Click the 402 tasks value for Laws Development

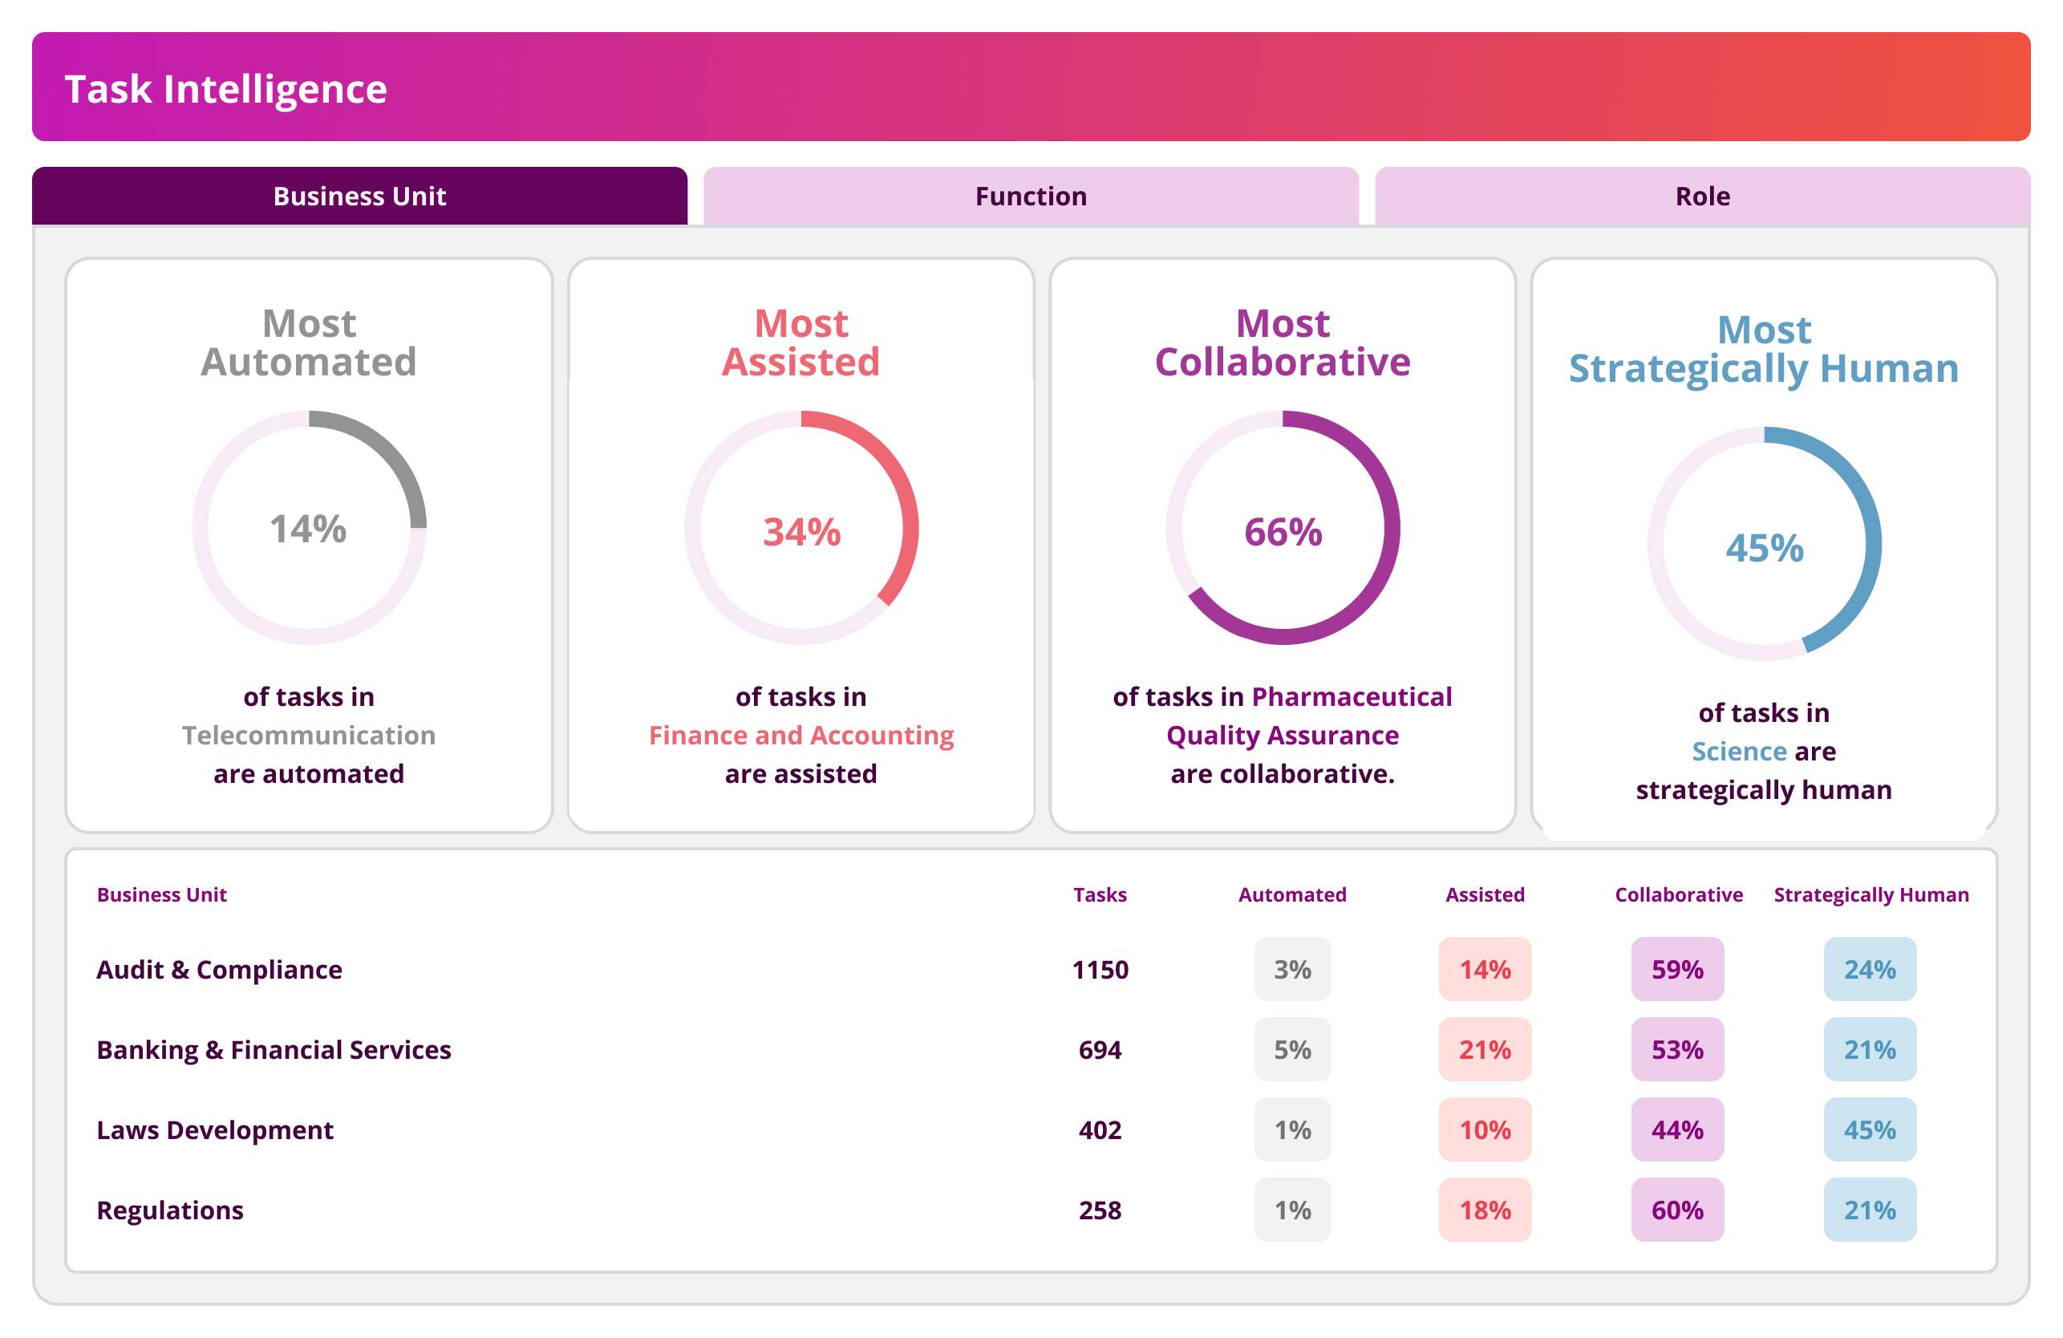coord(1100,1130)
